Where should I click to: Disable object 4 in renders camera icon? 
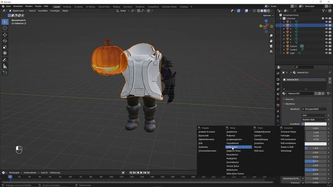tap(330, 32)
